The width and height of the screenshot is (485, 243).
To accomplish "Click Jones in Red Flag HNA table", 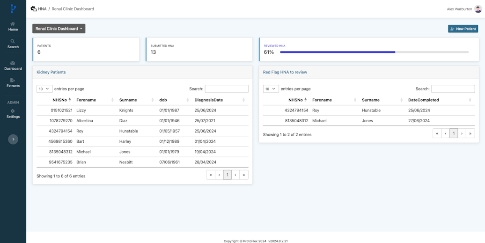I will (x=367, y=121).
